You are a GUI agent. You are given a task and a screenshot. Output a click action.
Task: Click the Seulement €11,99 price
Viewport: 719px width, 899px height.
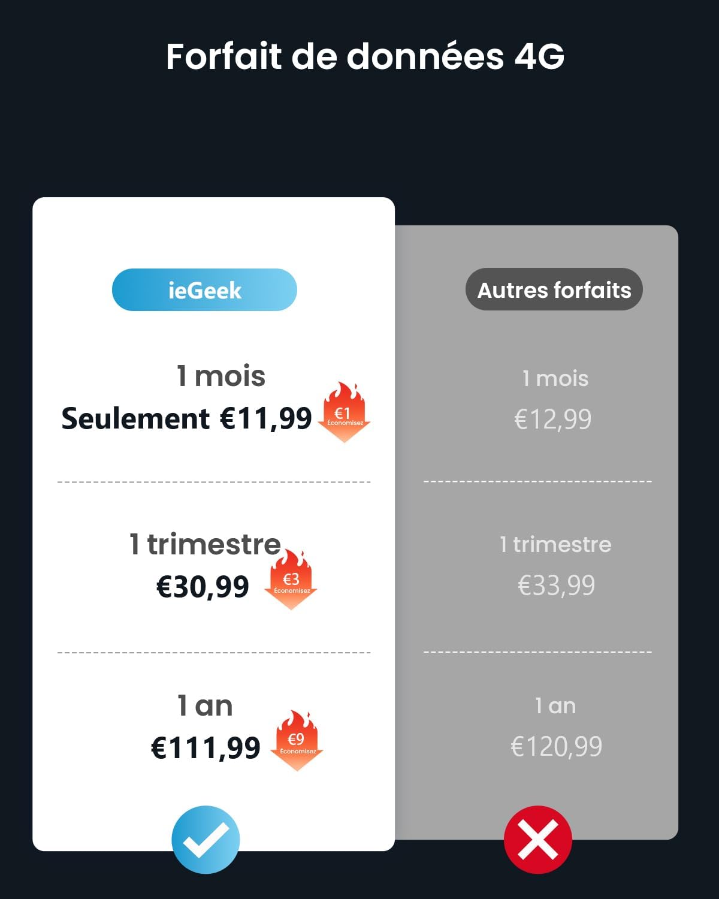click(186, 418)
